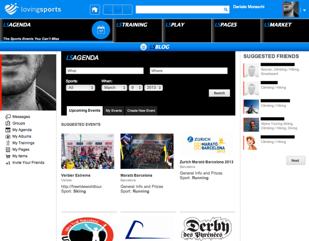Click the Soccer, Climbing friend's avatar
The height and width of the screenshot is (241, 309).
[251, 70]
